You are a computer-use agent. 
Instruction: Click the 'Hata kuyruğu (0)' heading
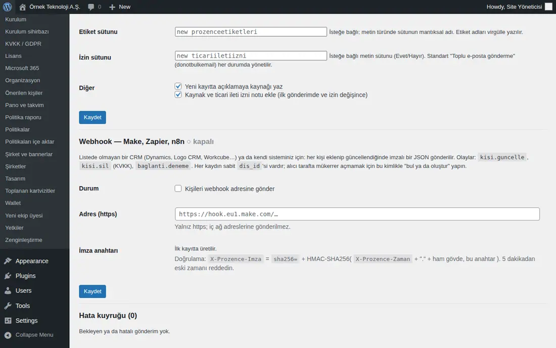(108, 315)
